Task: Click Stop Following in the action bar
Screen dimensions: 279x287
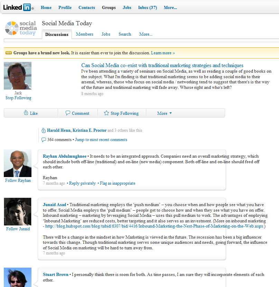Action: [122, 113]
